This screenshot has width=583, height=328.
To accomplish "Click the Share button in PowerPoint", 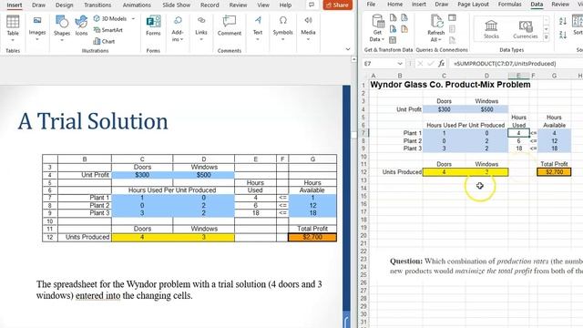I will point(338,5).
